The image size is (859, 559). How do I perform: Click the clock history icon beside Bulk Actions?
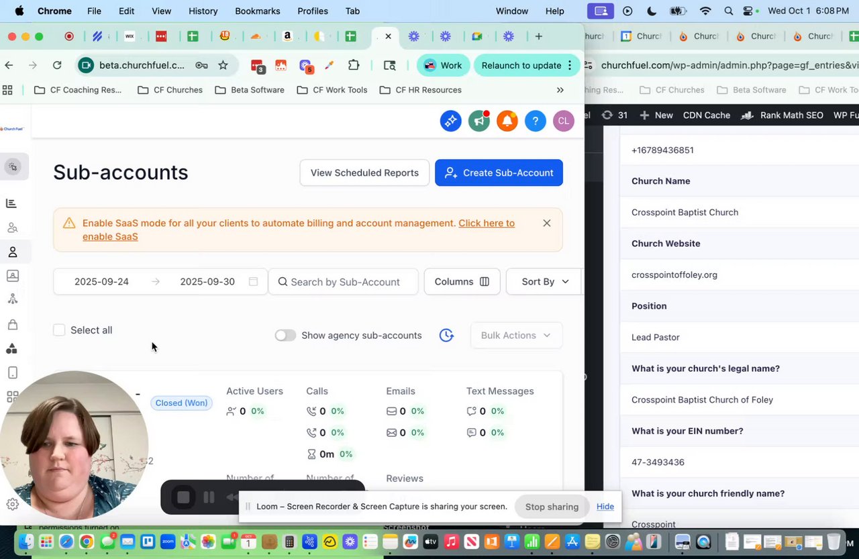point(446,335)
